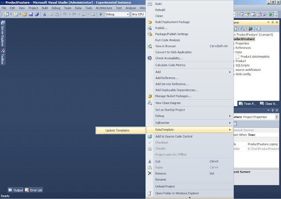Image resolution: width=281 pixels, height=199 pixels.
Task: Click the Toolbox wrench toolbar icon
Action: pyautogui.click(x=265, y=14)
